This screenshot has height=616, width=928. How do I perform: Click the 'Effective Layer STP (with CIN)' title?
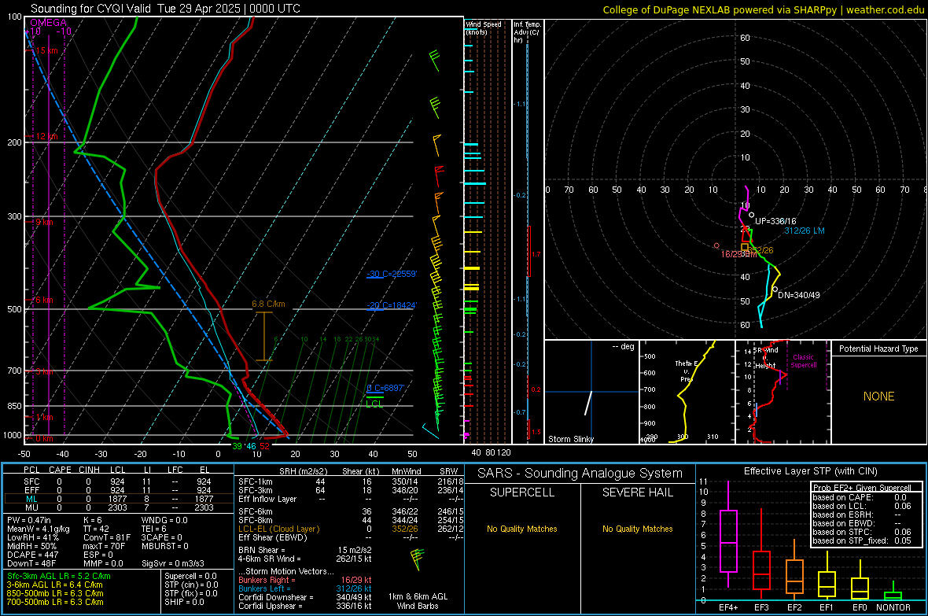(x=810, y=471)
